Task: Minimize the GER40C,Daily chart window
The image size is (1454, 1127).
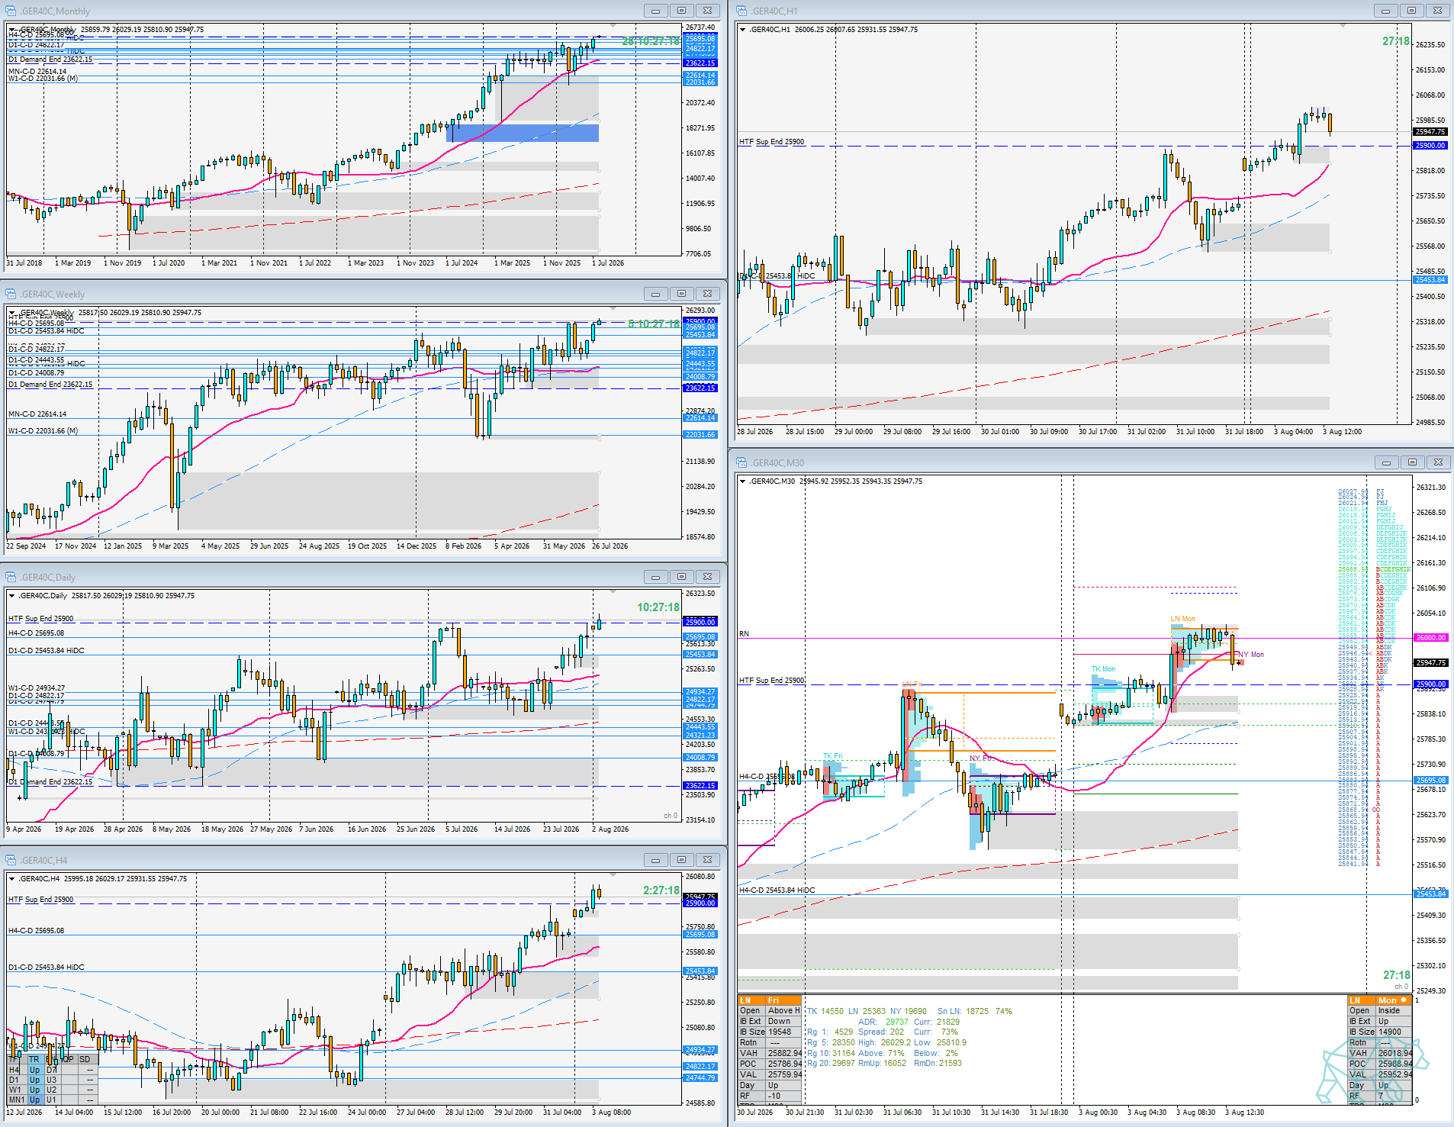Action: (655, 577)
